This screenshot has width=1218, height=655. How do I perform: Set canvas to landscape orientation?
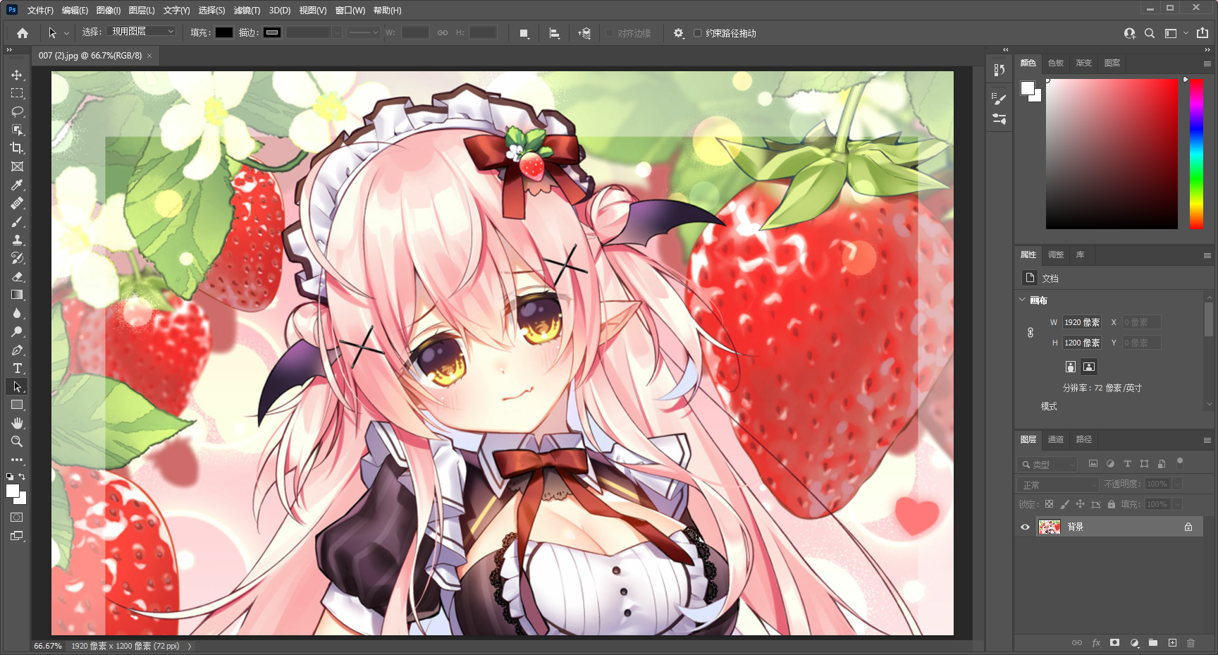coord(1089,367)
